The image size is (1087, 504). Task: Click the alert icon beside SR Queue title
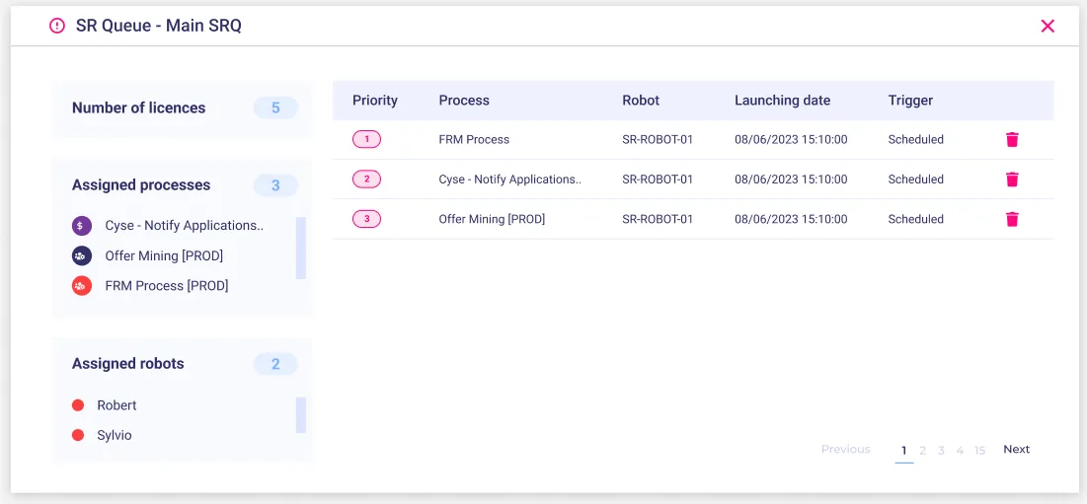click(57, 27)
